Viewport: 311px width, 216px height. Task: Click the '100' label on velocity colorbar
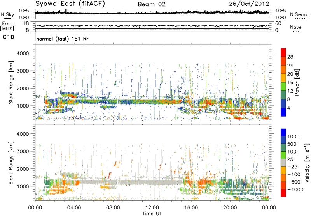coord(292,152)
